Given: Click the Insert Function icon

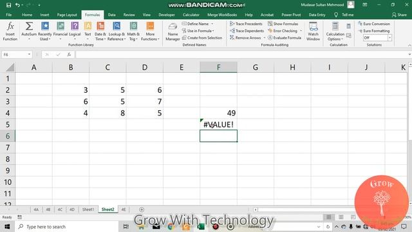Looking at the screenshot, I should pos(10,31).
